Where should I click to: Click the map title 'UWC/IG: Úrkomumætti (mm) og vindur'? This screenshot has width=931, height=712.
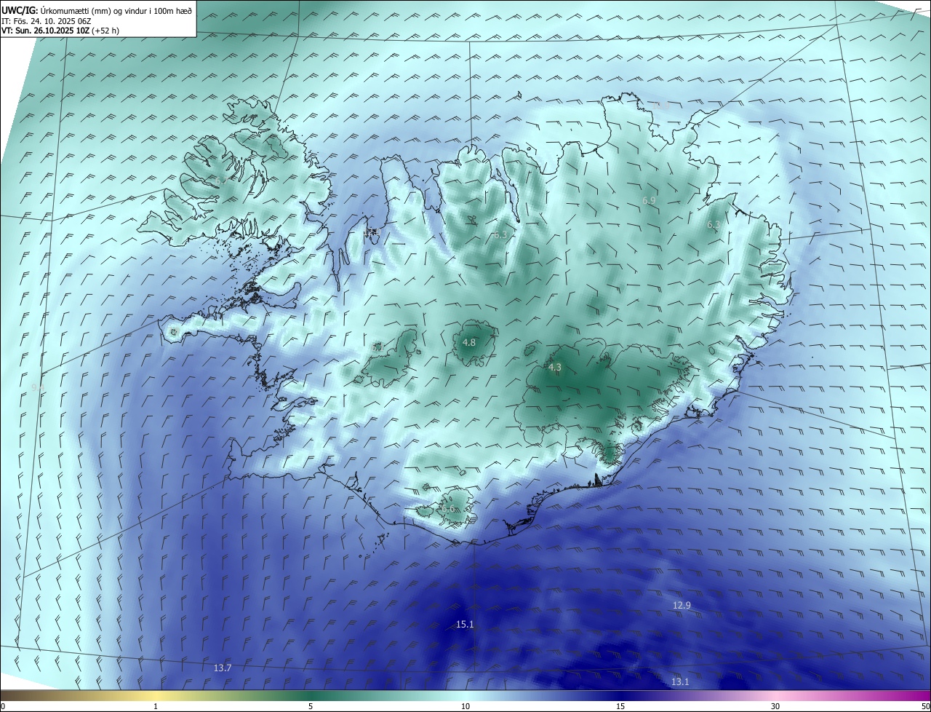(98, 11)
